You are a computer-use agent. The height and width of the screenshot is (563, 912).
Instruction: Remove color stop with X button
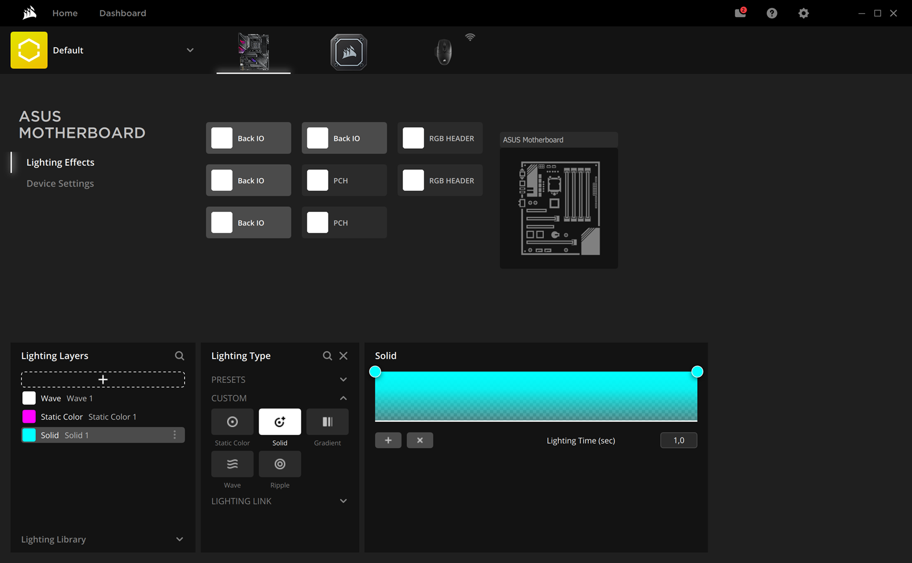[x=420, y=440]
